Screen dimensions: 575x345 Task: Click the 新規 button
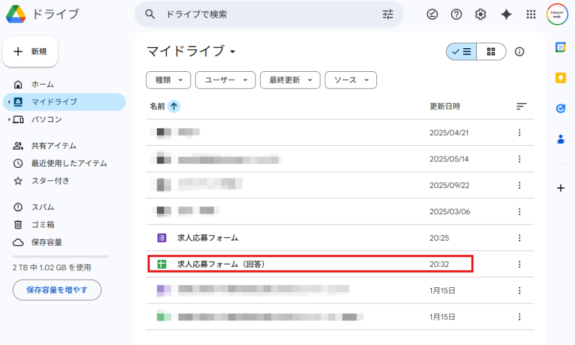pos(30,52)
